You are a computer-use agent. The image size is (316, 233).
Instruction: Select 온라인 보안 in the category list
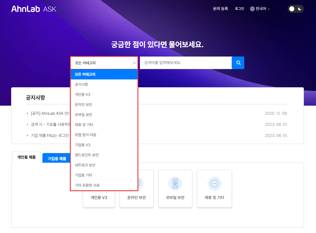point(104,105)
